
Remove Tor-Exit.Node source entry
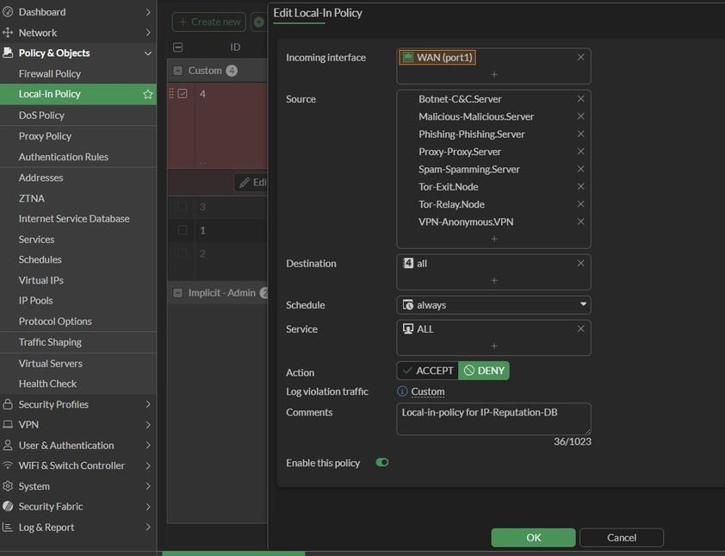(580, 187)
